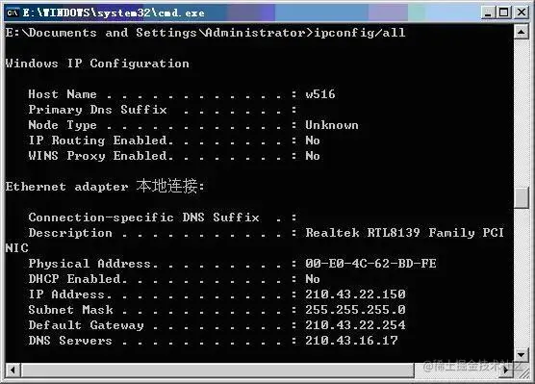Click the DNS server value 210.43.16.17
Screen dimensions: 535x384
[351, 340]
